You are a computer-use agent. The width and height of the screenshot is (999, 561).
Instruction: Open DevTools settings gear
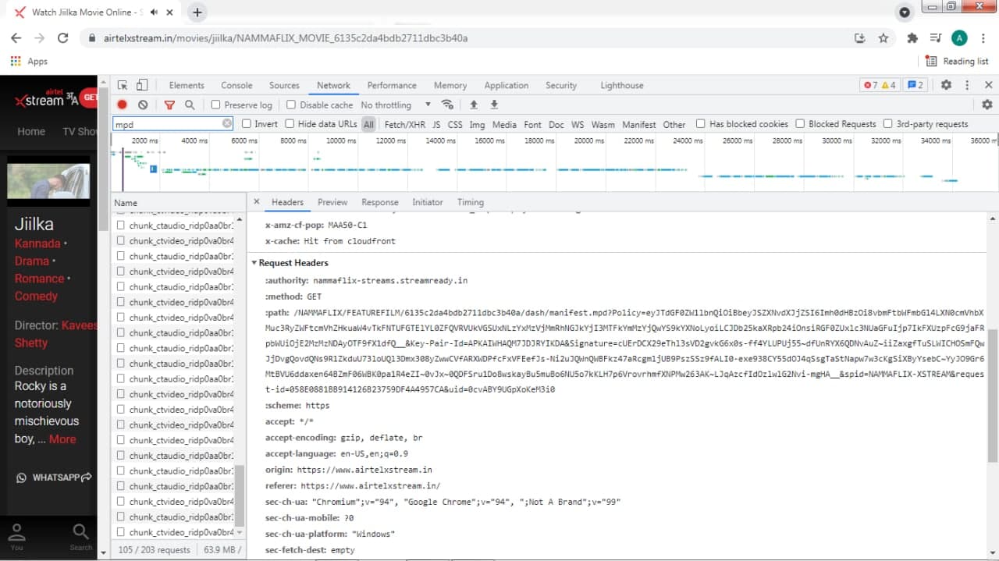pos(946,85)
